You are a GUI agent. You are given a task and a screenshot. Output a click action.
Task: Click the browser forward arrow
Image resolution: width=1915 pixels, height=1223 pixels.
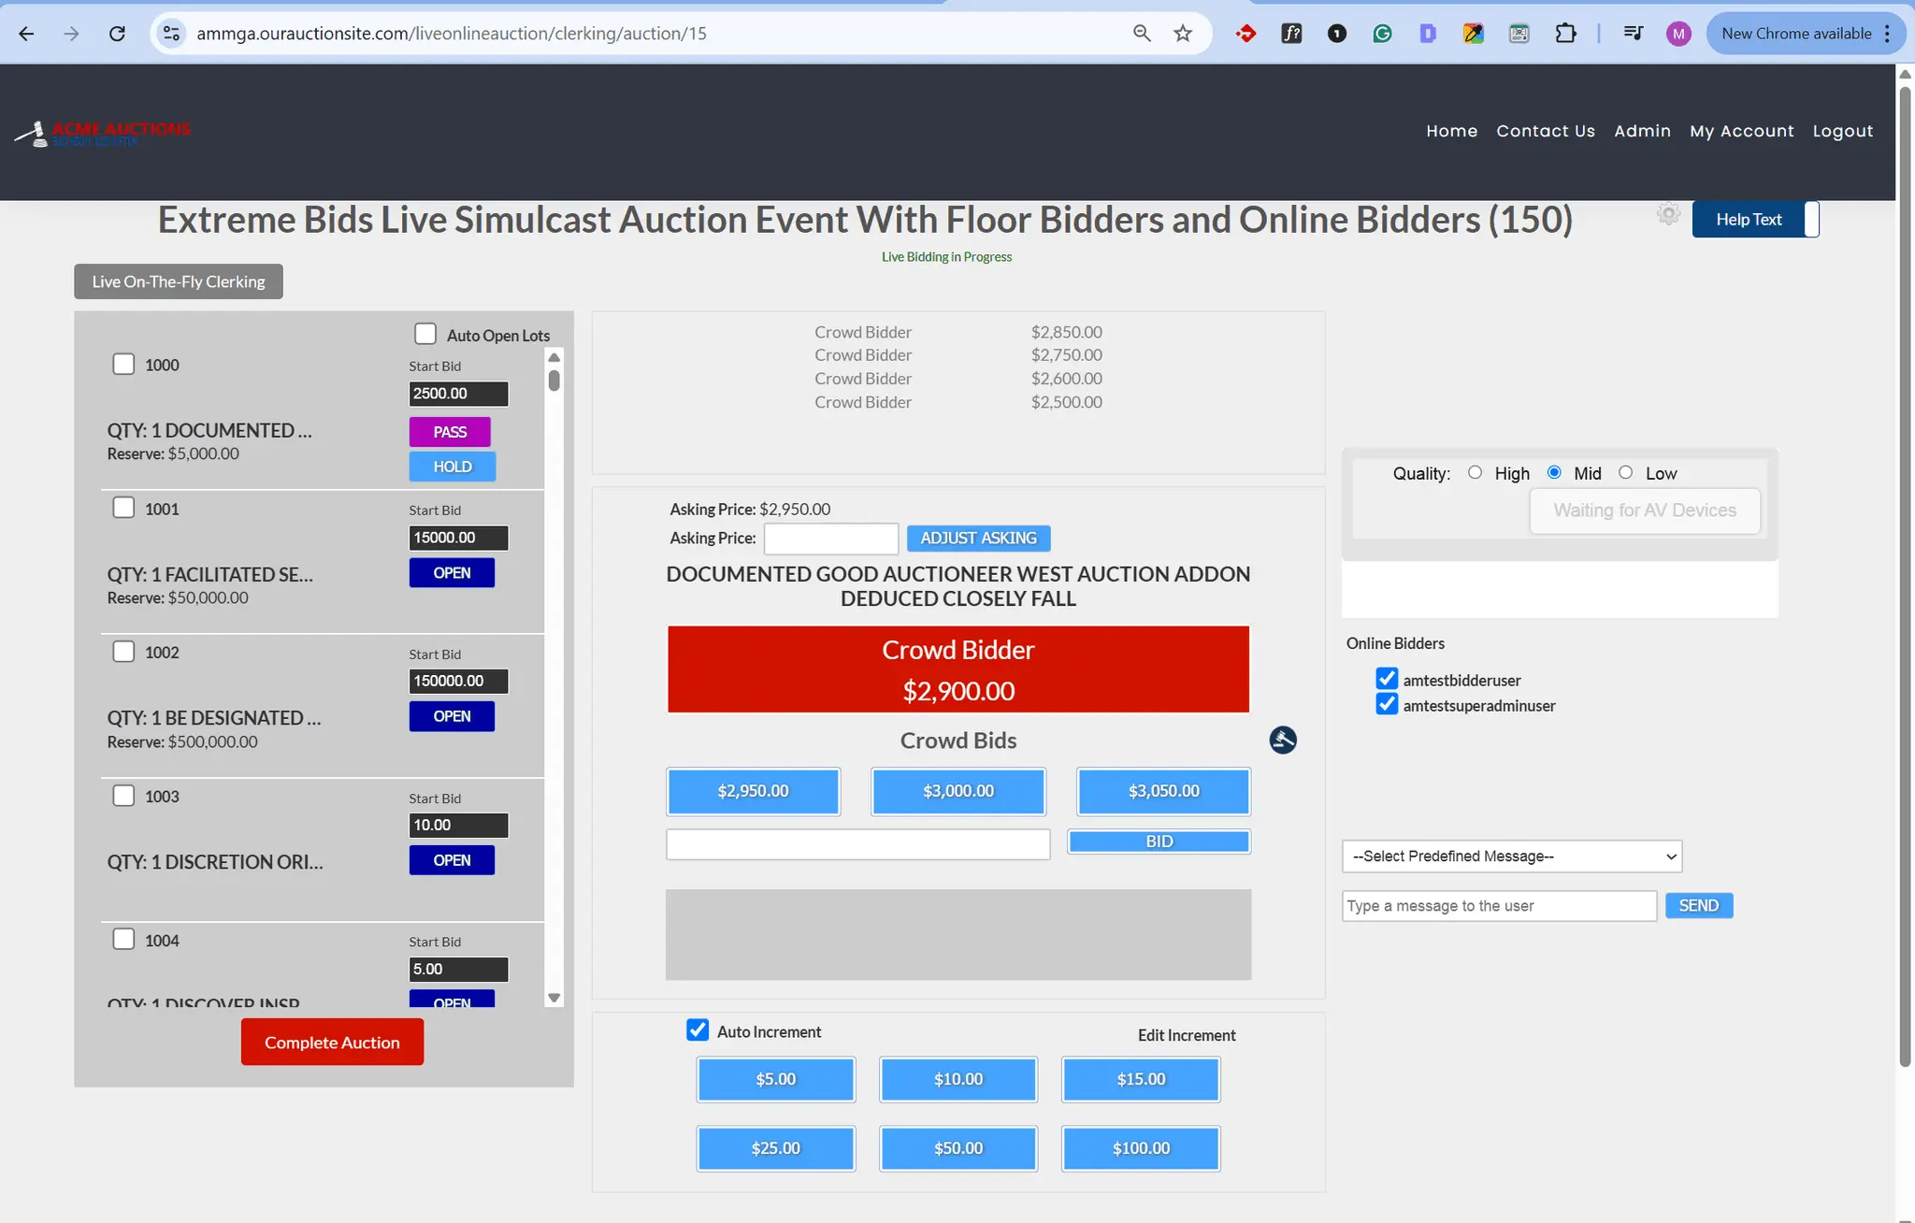click(x=71, y=34)
